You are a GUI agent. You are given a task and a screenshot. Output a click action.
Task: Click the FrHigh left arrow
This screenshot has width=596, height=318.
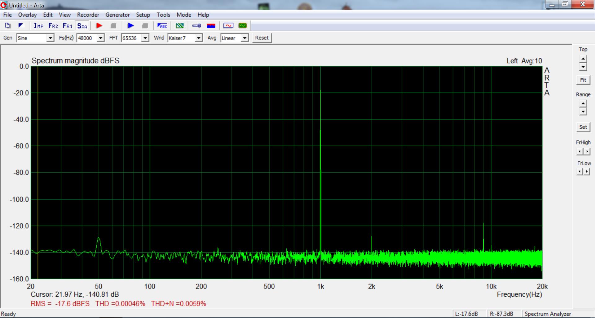pos(580,152)
